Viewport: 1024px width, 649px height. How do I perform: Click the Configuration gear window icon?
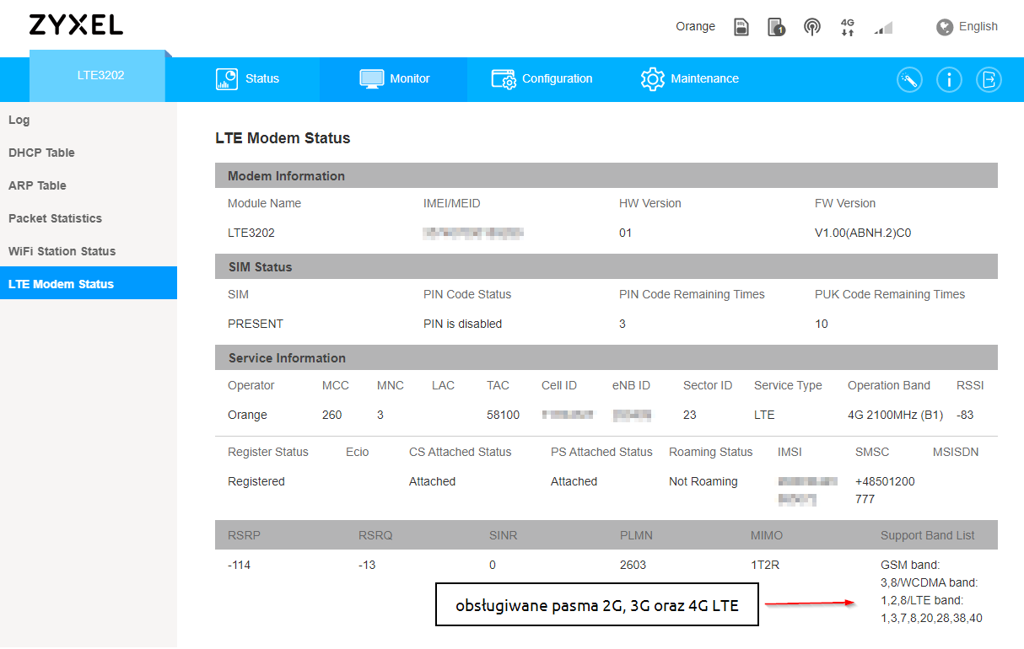(x=504, y=78)
